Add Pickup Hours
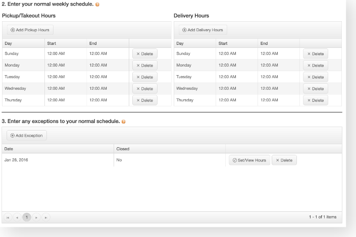 [x=30, y=30]
